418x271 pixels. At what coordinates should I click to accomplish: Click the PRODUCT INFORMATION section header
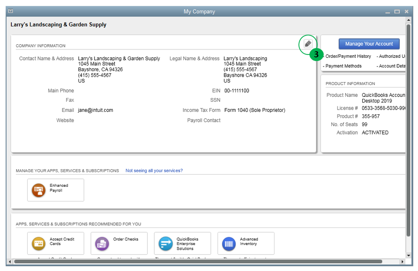point(350,84)
